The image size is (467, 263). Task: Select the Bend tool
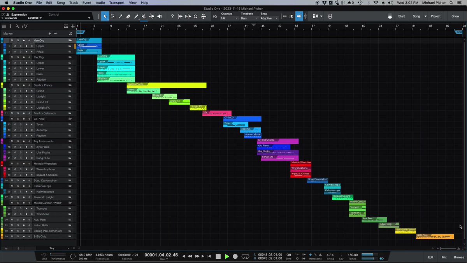(x=151, y=16)
